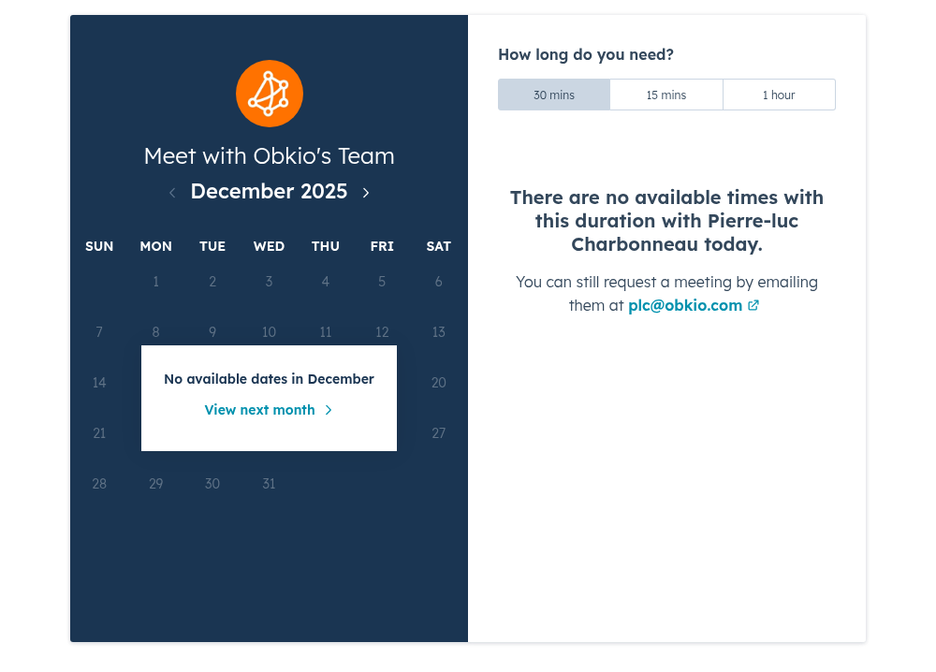Select December 1 on calendar
This screenshot has width=936, height=672.
tap(156, 282)
